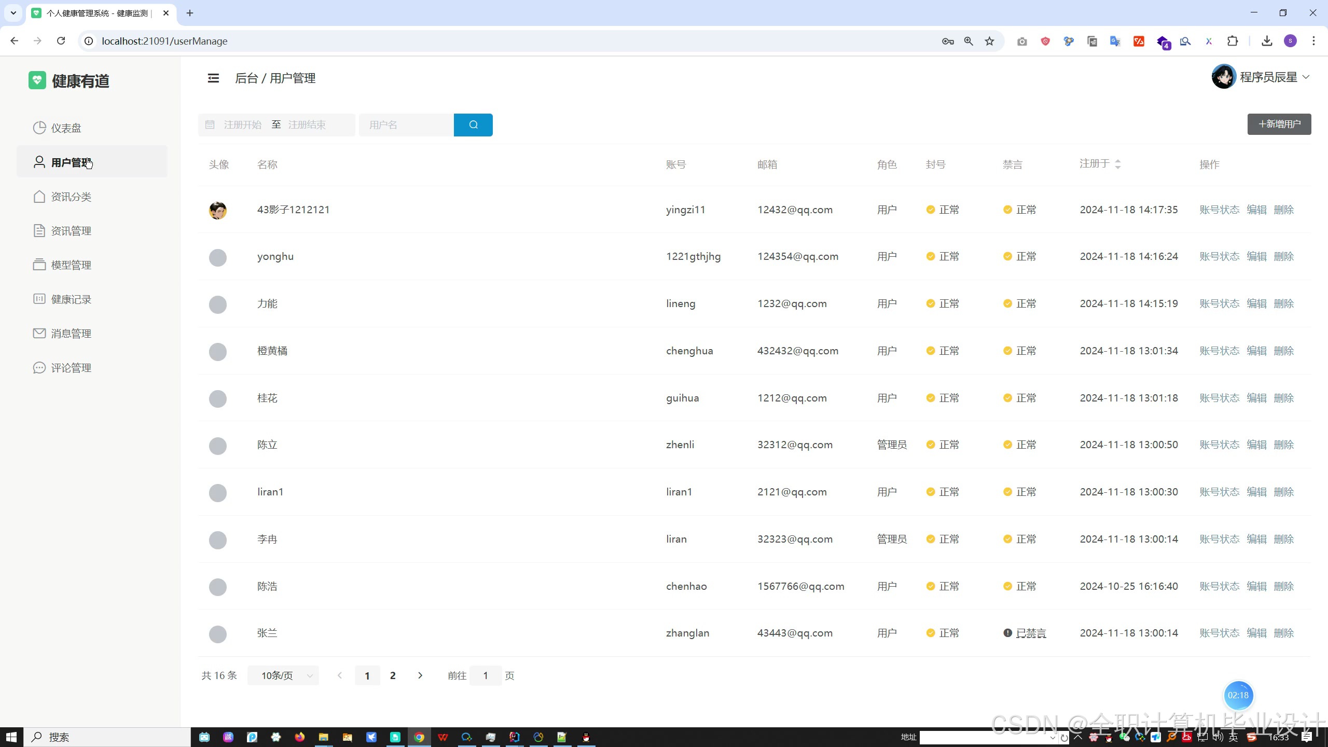The image size is (1328, 747).
Task: Go to page 2 of results
Action: pos(393,675)
